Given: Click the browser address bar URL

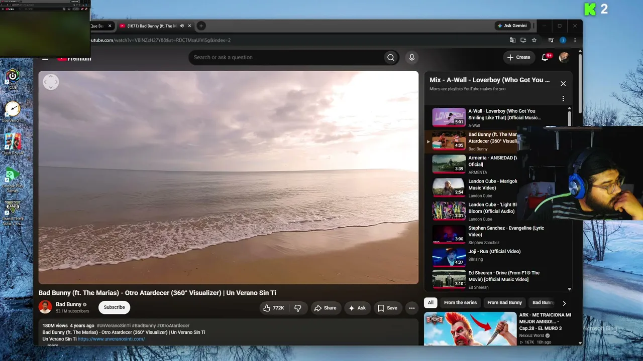Looking at the screenshot, I should tap(161, 40).
